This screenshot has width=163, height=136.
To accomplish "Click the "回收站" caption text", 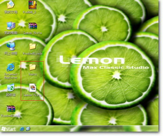I will click(11, 95).
